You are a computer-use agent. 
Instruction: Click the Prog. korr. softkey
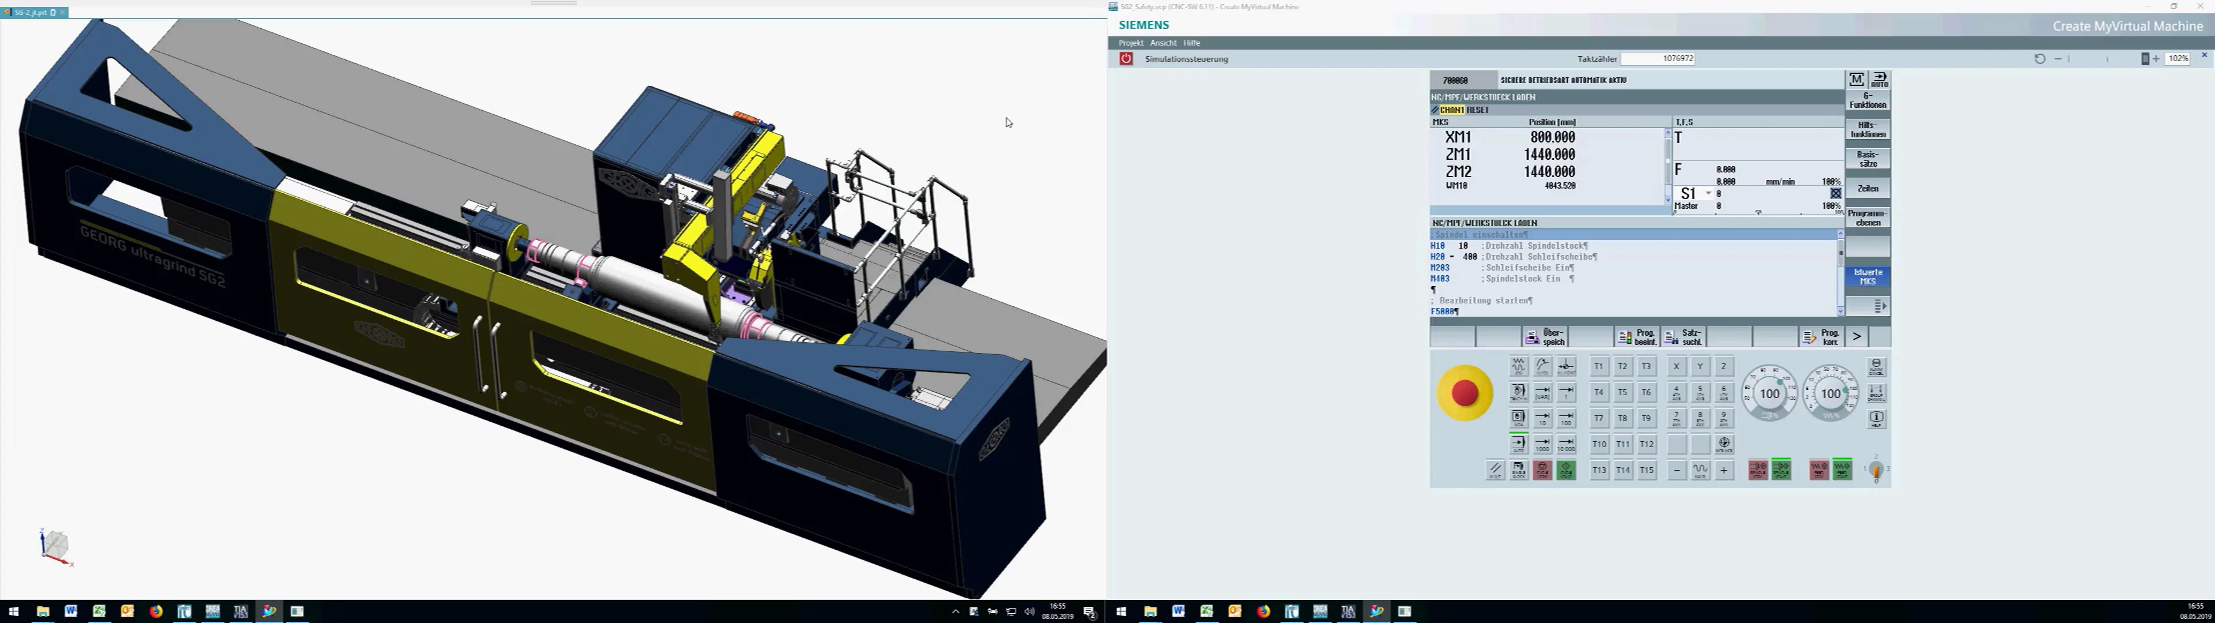click(1822, 337)
